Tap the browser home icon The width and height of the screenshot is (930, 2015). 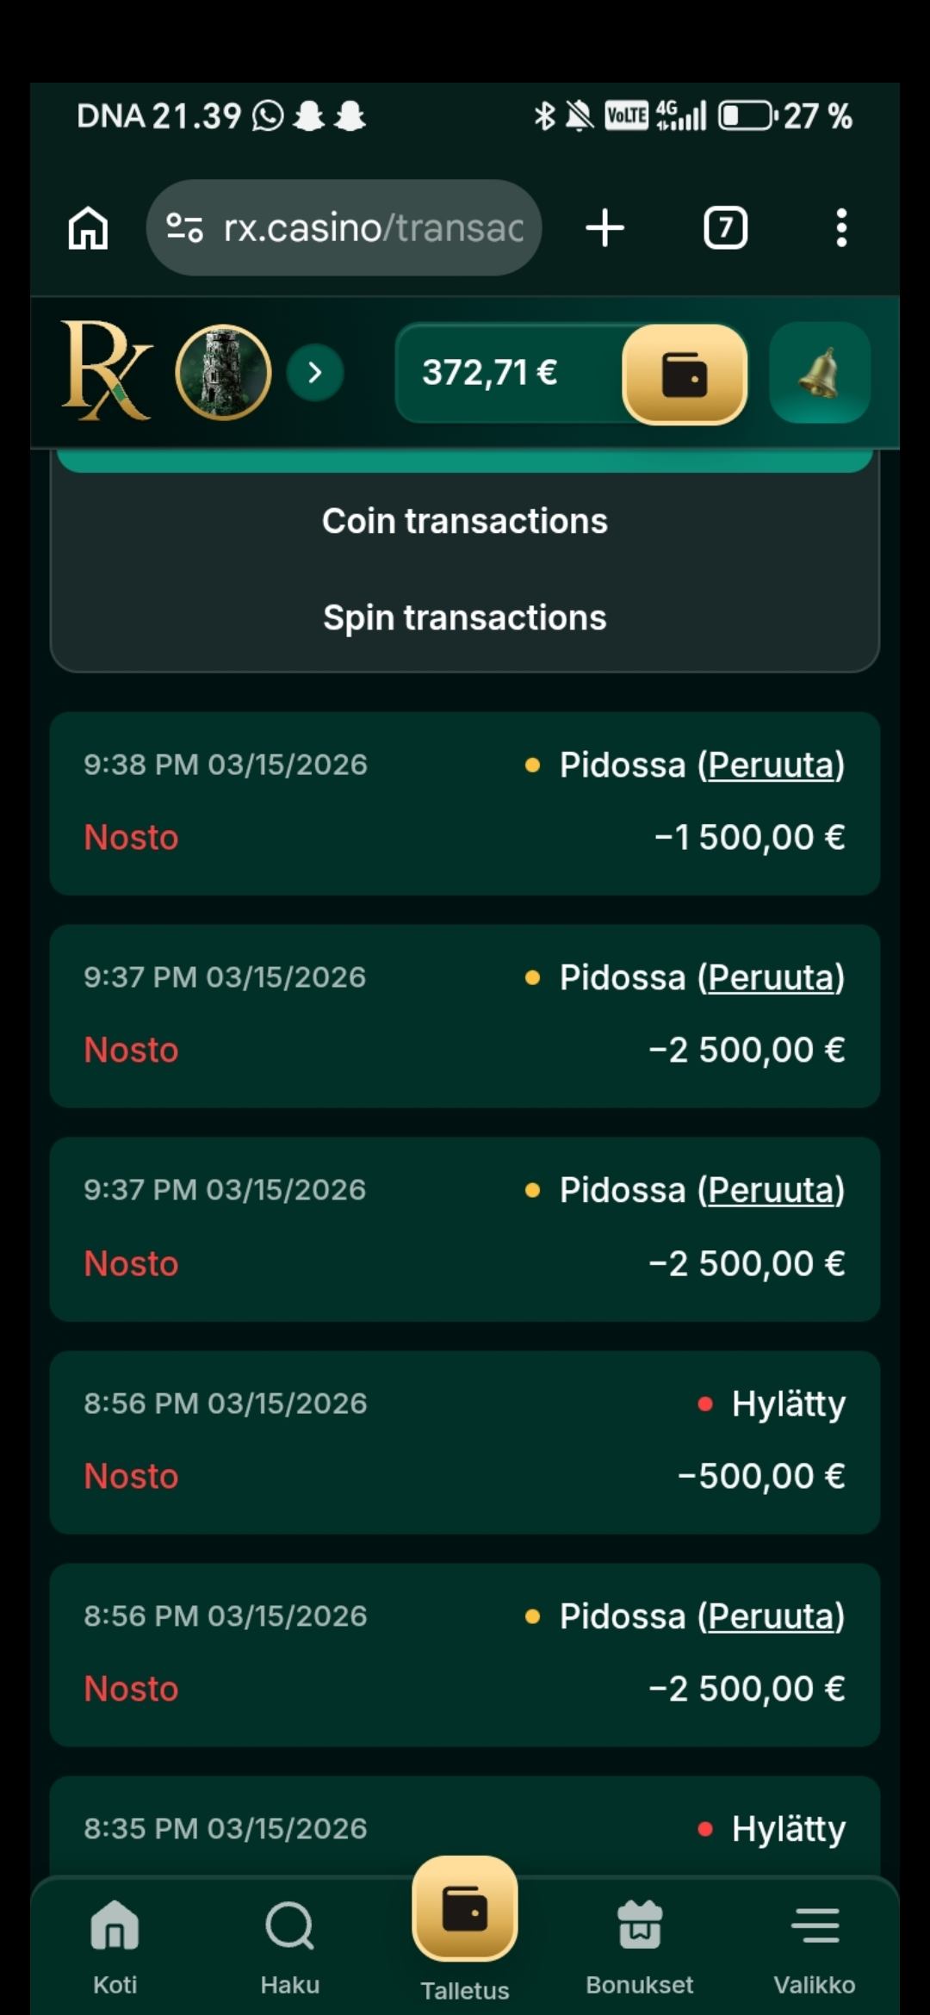tap(89, 228)
